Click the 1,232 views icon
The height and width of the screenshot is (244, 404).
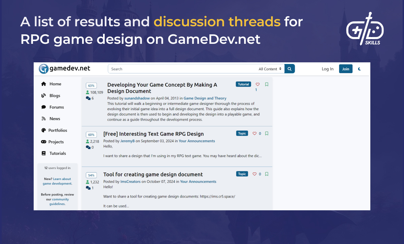coord(88,182)
